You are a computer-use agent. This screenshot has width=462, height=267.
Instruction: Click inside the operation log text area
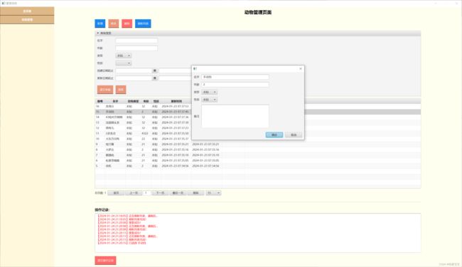tap(258, 233)
